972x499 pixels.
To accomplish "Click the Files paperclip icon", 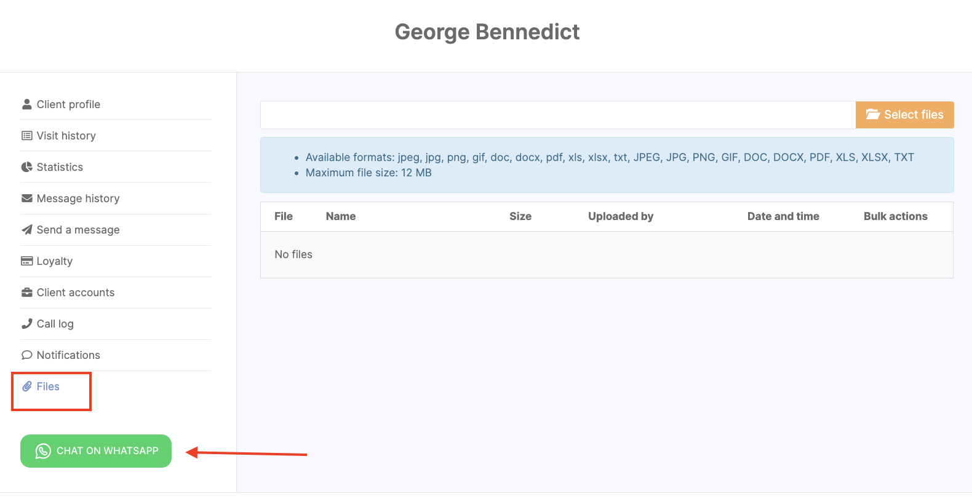I will tap(27, 387).
